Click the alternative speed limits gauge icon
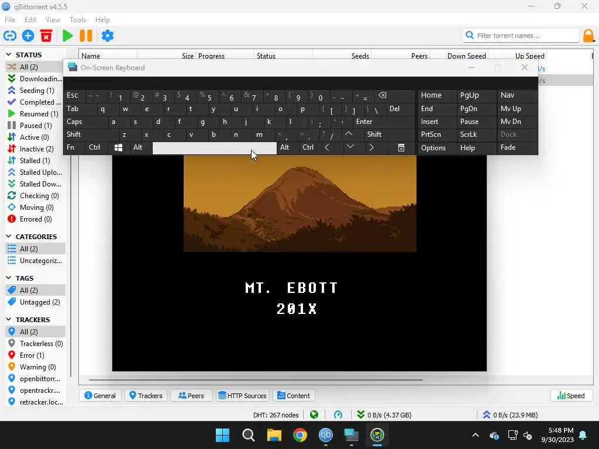Viewport: 599px width, 449px height. tap(338, 415)
